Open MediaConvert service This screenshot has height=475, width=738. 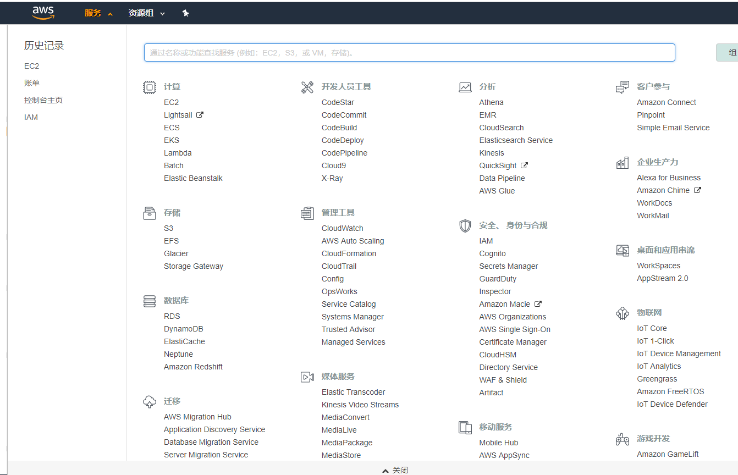tap(345, 417)
